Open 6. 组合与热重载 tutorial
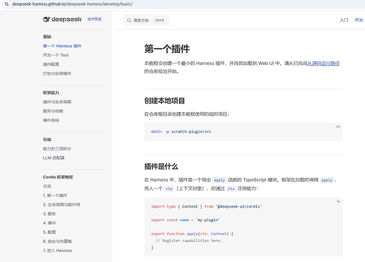This screenshot has width=365, height=262. tap(58, 241)
